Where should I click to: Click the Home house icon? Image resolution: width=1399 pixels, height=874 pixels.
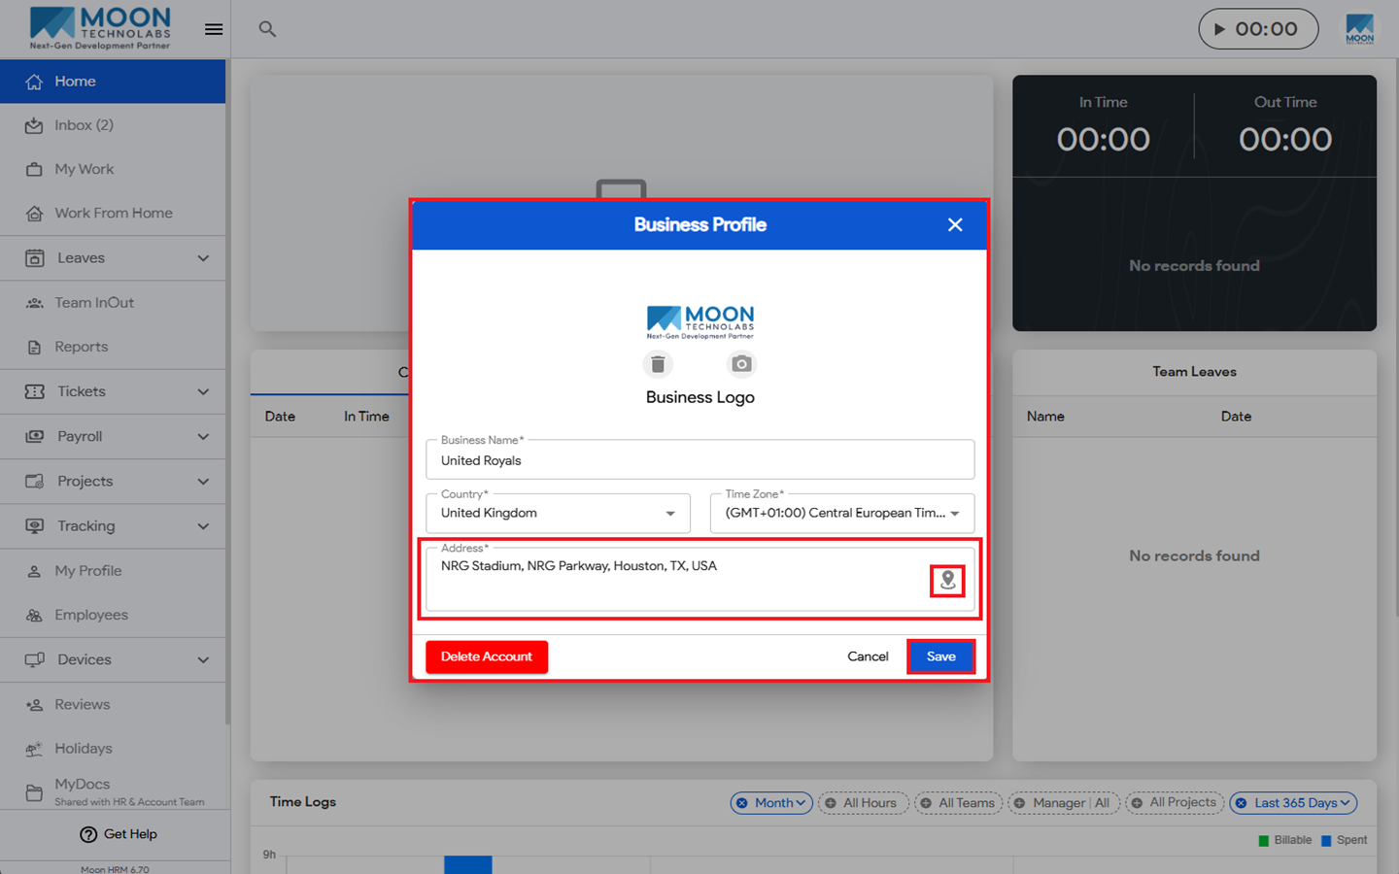[34, 82]
